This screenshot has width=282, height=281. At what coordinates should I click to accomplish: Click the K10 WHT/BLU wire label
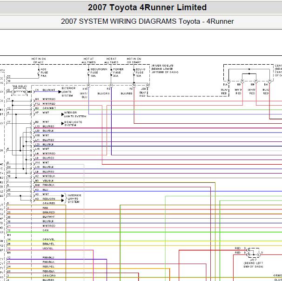pyautogui.click(x=84, y=93)
